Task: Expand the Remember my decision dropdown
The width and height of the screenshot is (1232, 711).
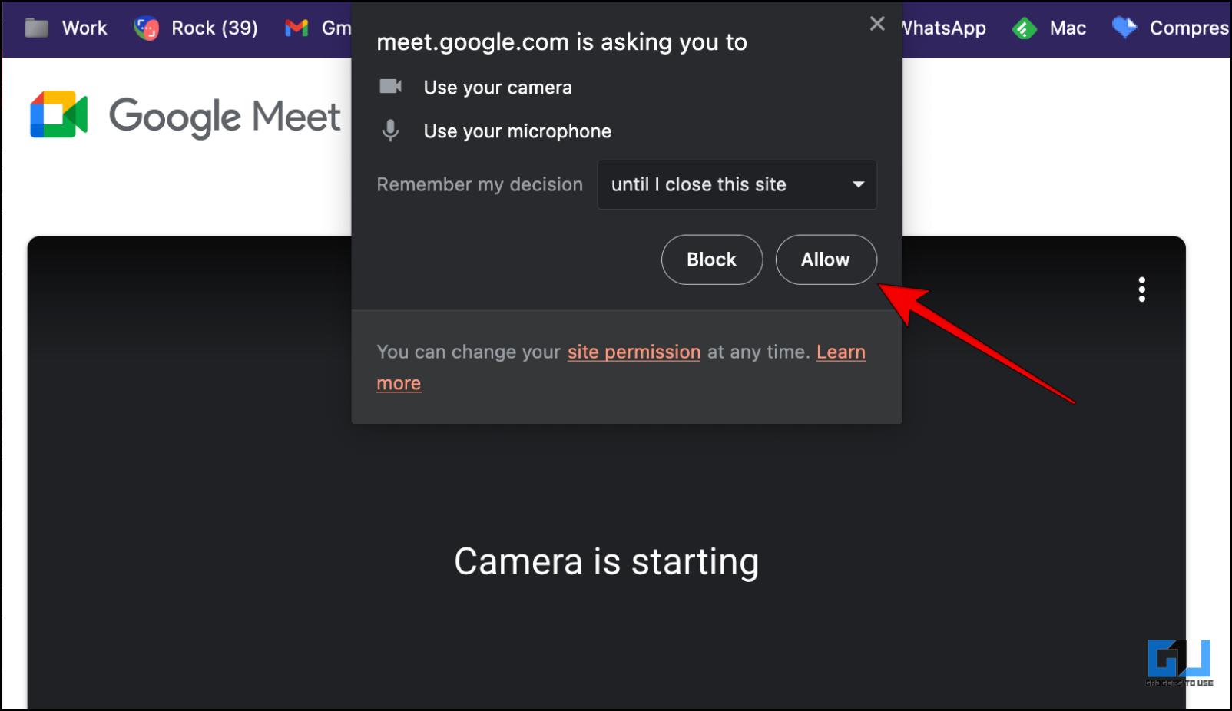Action: [737, 184]
